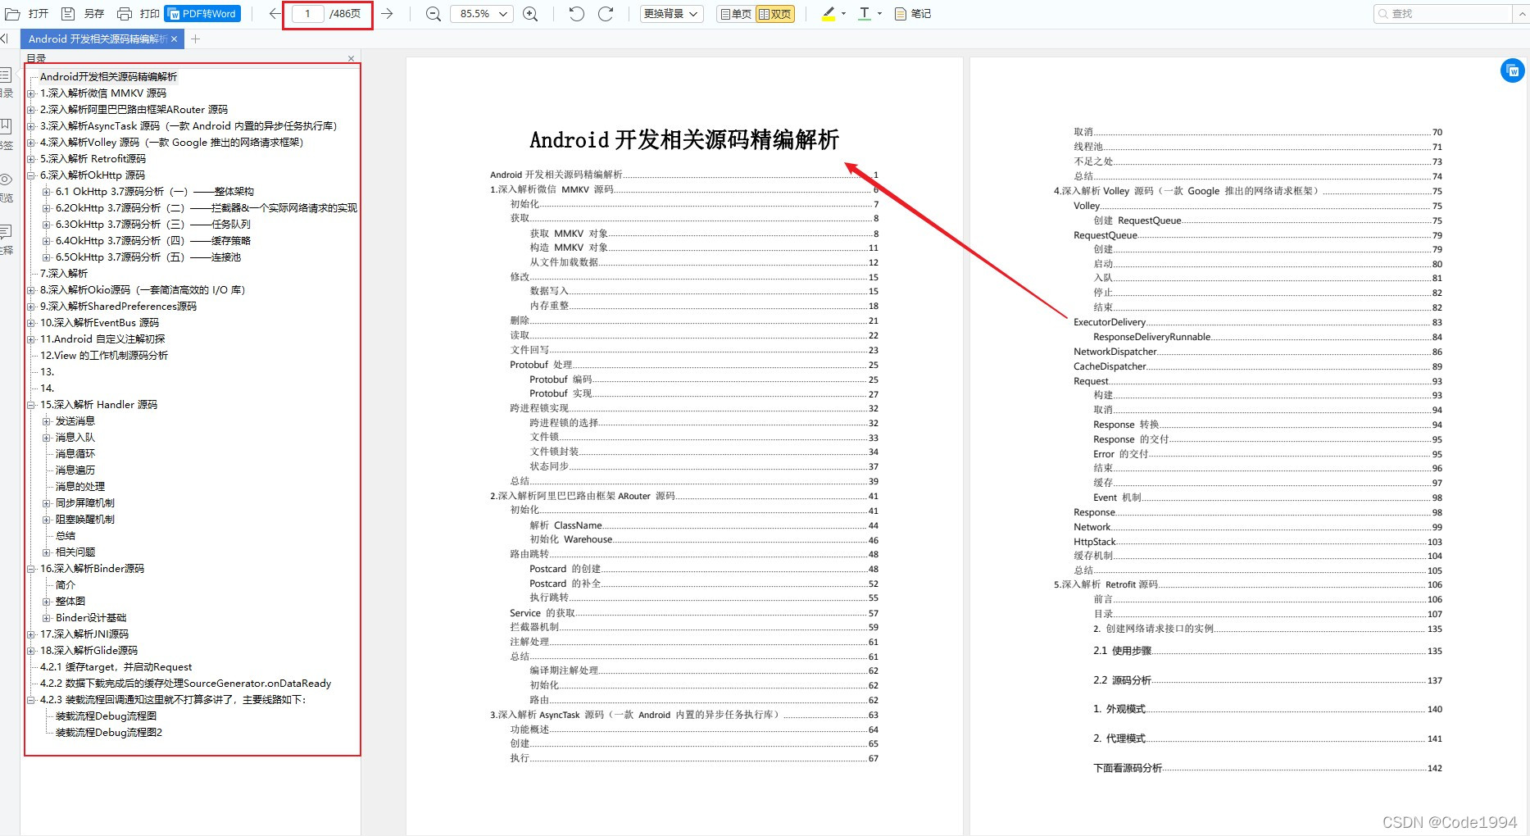
Task: Select outline item 6.2OkHttp 3.7源码分析（二）
Action: coord(207,208)
